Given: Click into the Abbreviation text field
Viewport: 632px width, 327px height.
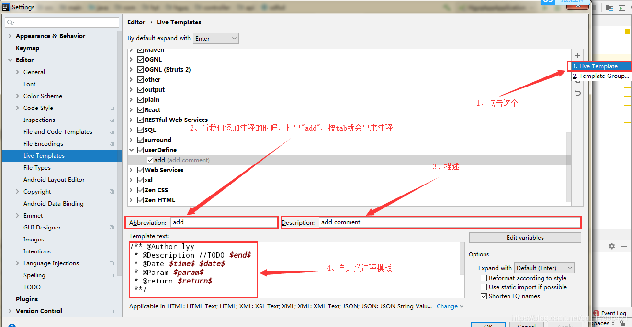Looking at the screenshot, I should pos(224,222).
